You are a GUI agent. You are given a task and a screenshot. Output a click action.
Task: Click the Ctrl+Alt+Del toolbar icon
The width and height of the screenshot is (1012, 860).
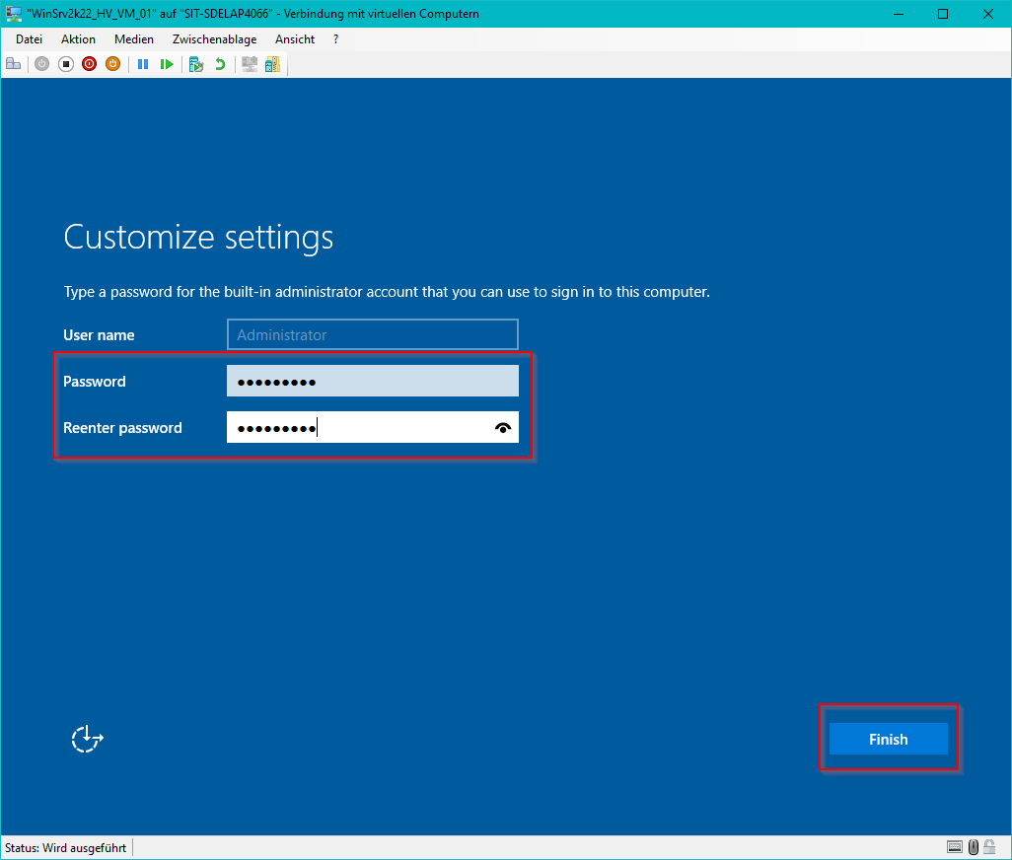(x=14, y=64)
